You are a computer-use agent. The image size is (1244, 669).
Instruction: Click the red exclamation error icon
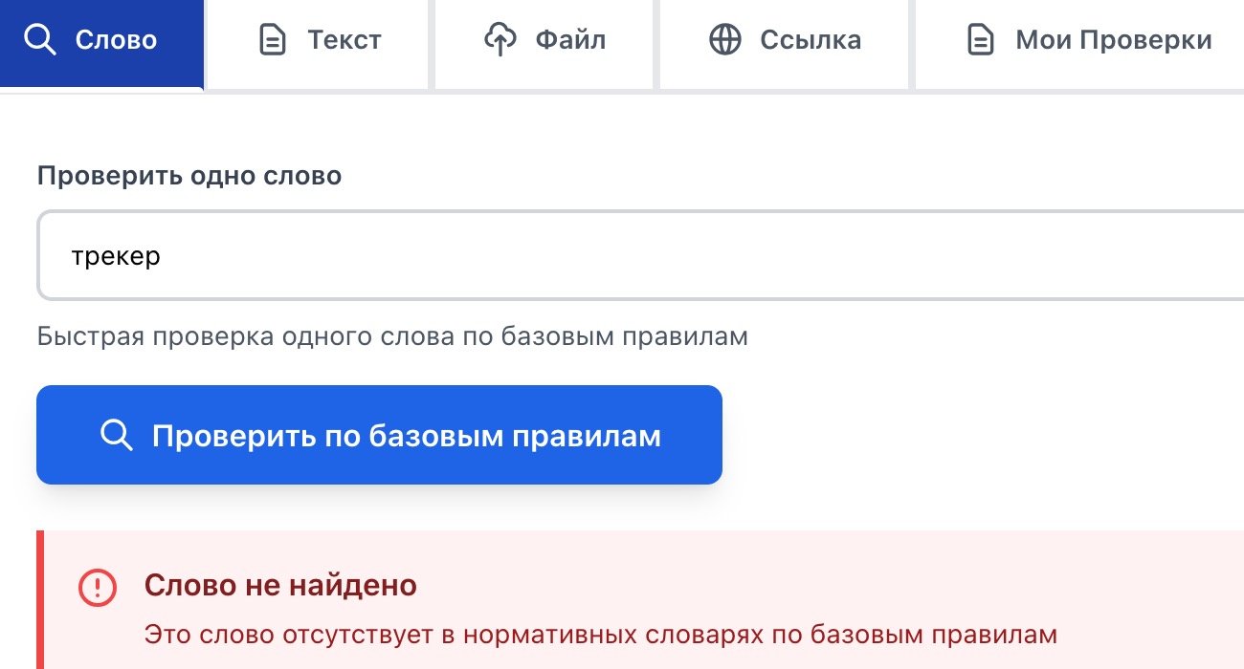tap(97, 587)
